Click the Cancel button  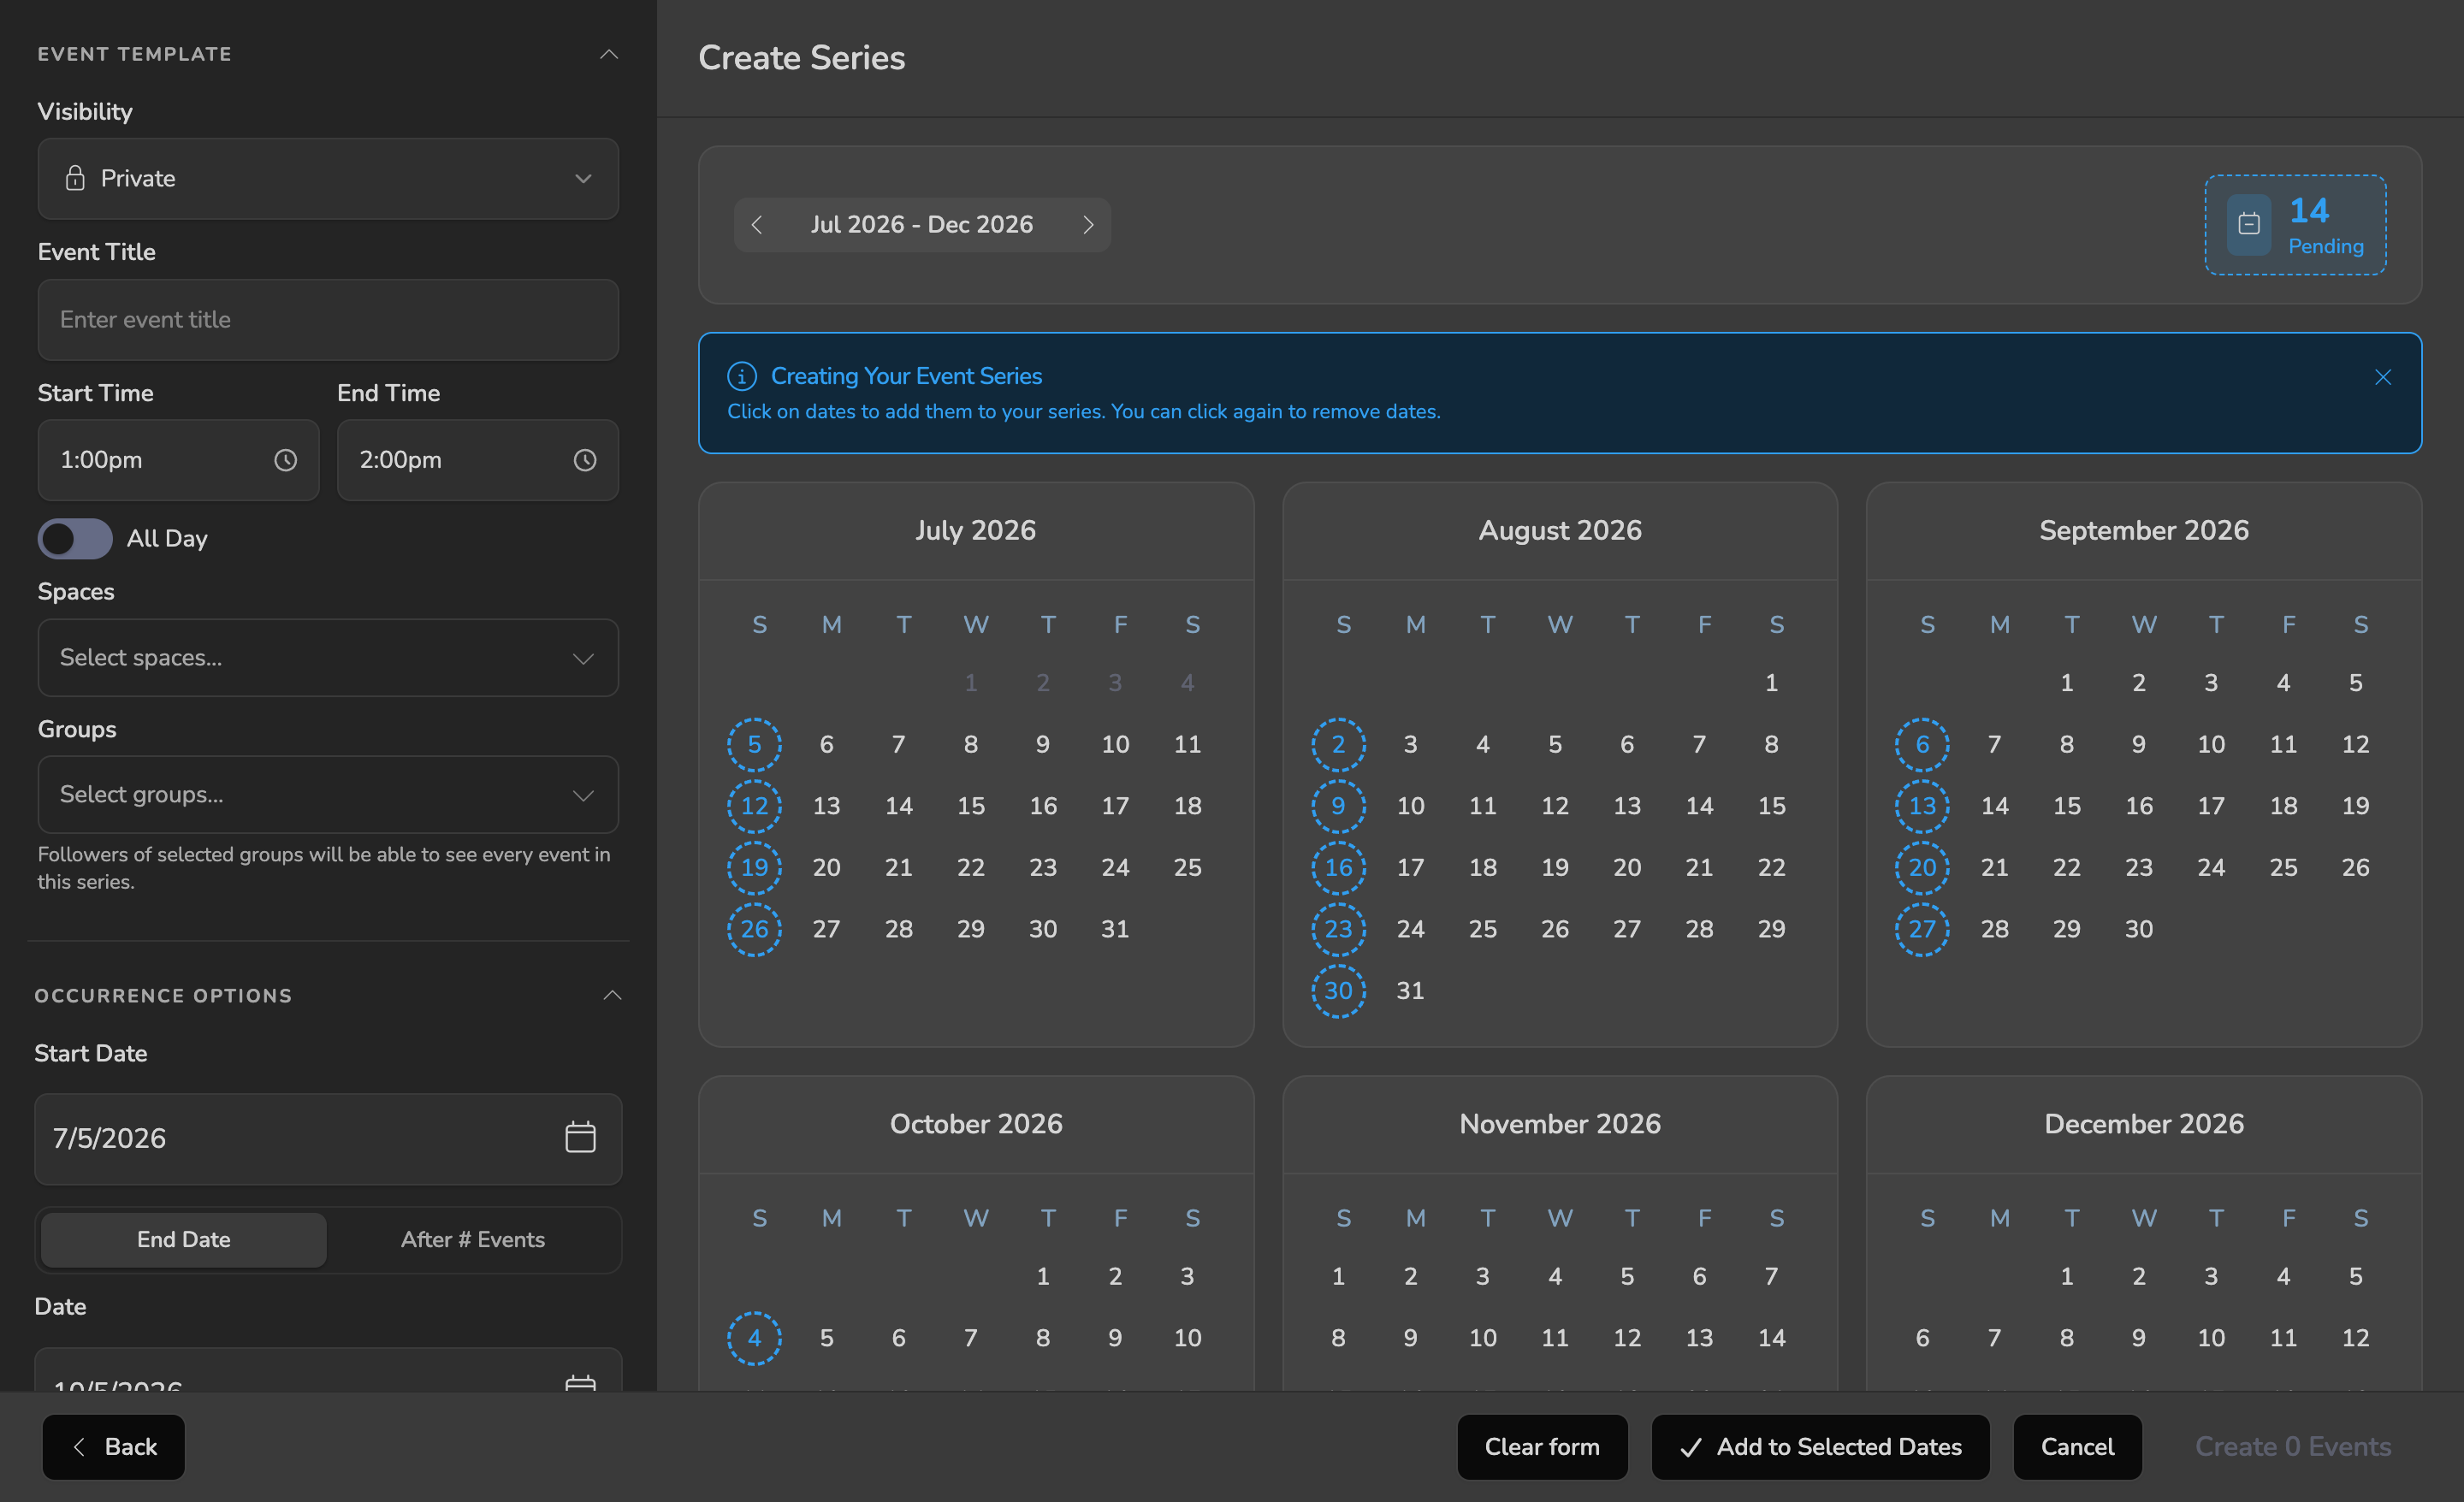2077,1447
